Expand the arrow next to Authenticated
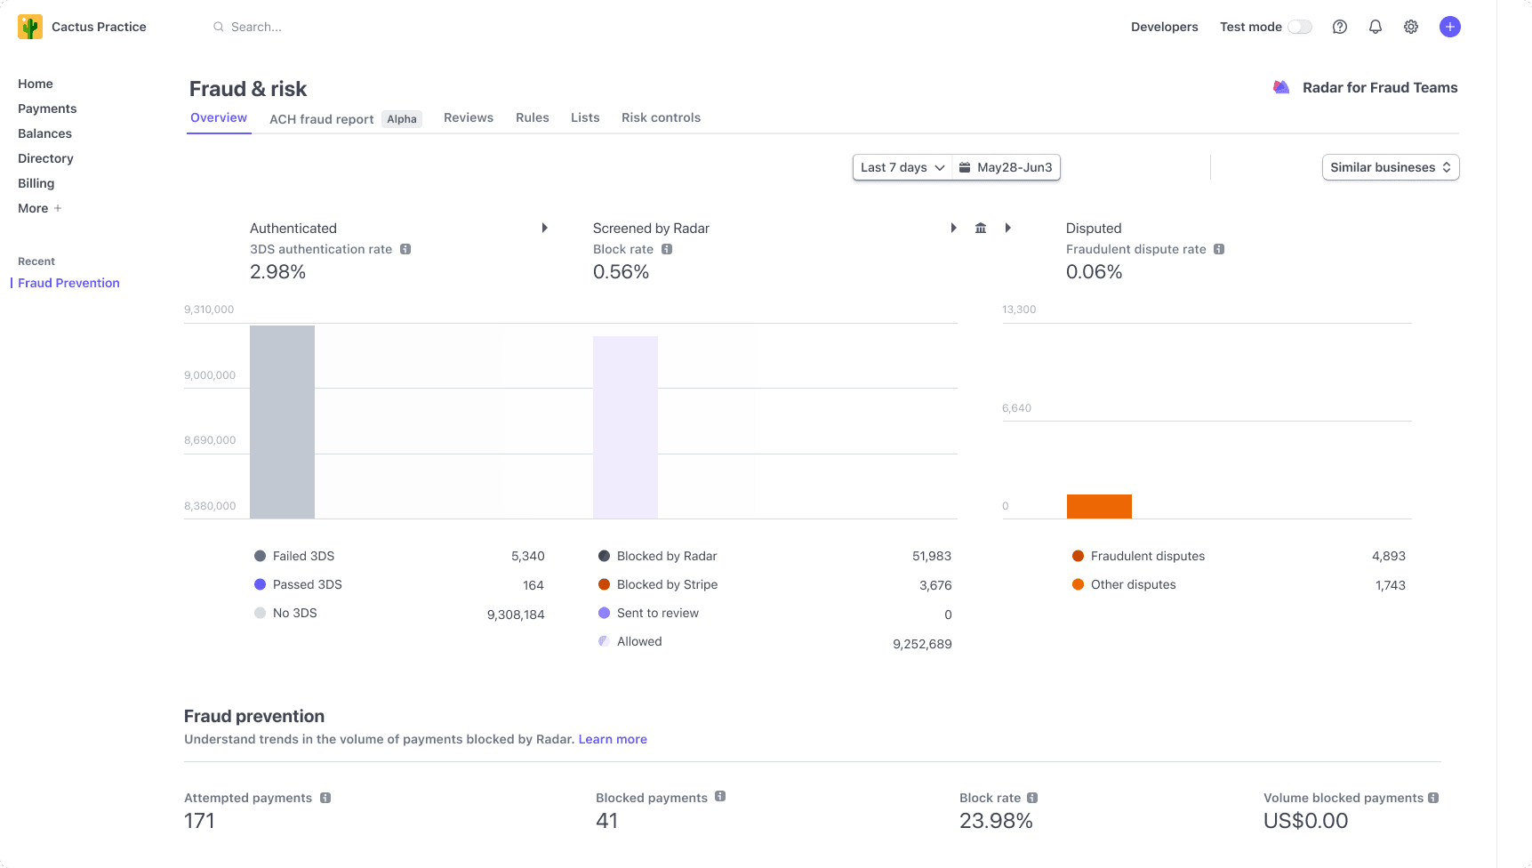Viewport: 1532px width, 868px height. coord(544,228)
